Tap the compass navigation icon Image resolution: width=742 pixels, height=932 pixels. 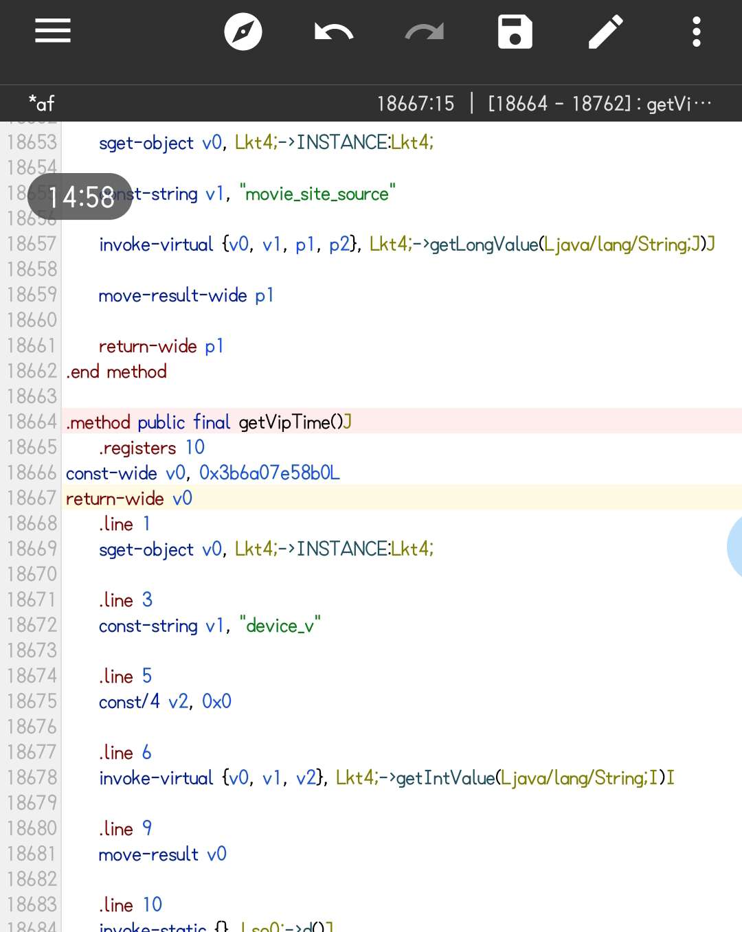pyautogui.click(x=243, y=32)
